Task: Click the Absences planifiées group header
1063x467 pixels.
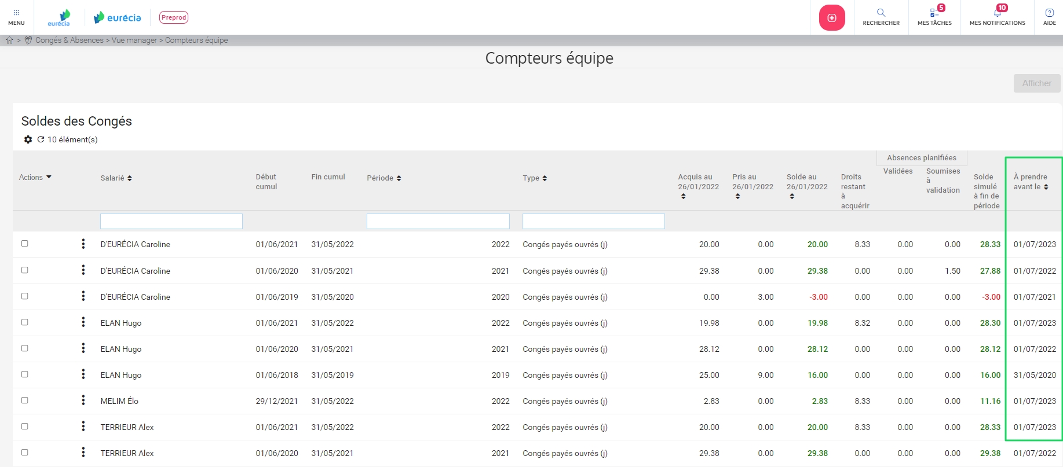Action: [922, 157]
